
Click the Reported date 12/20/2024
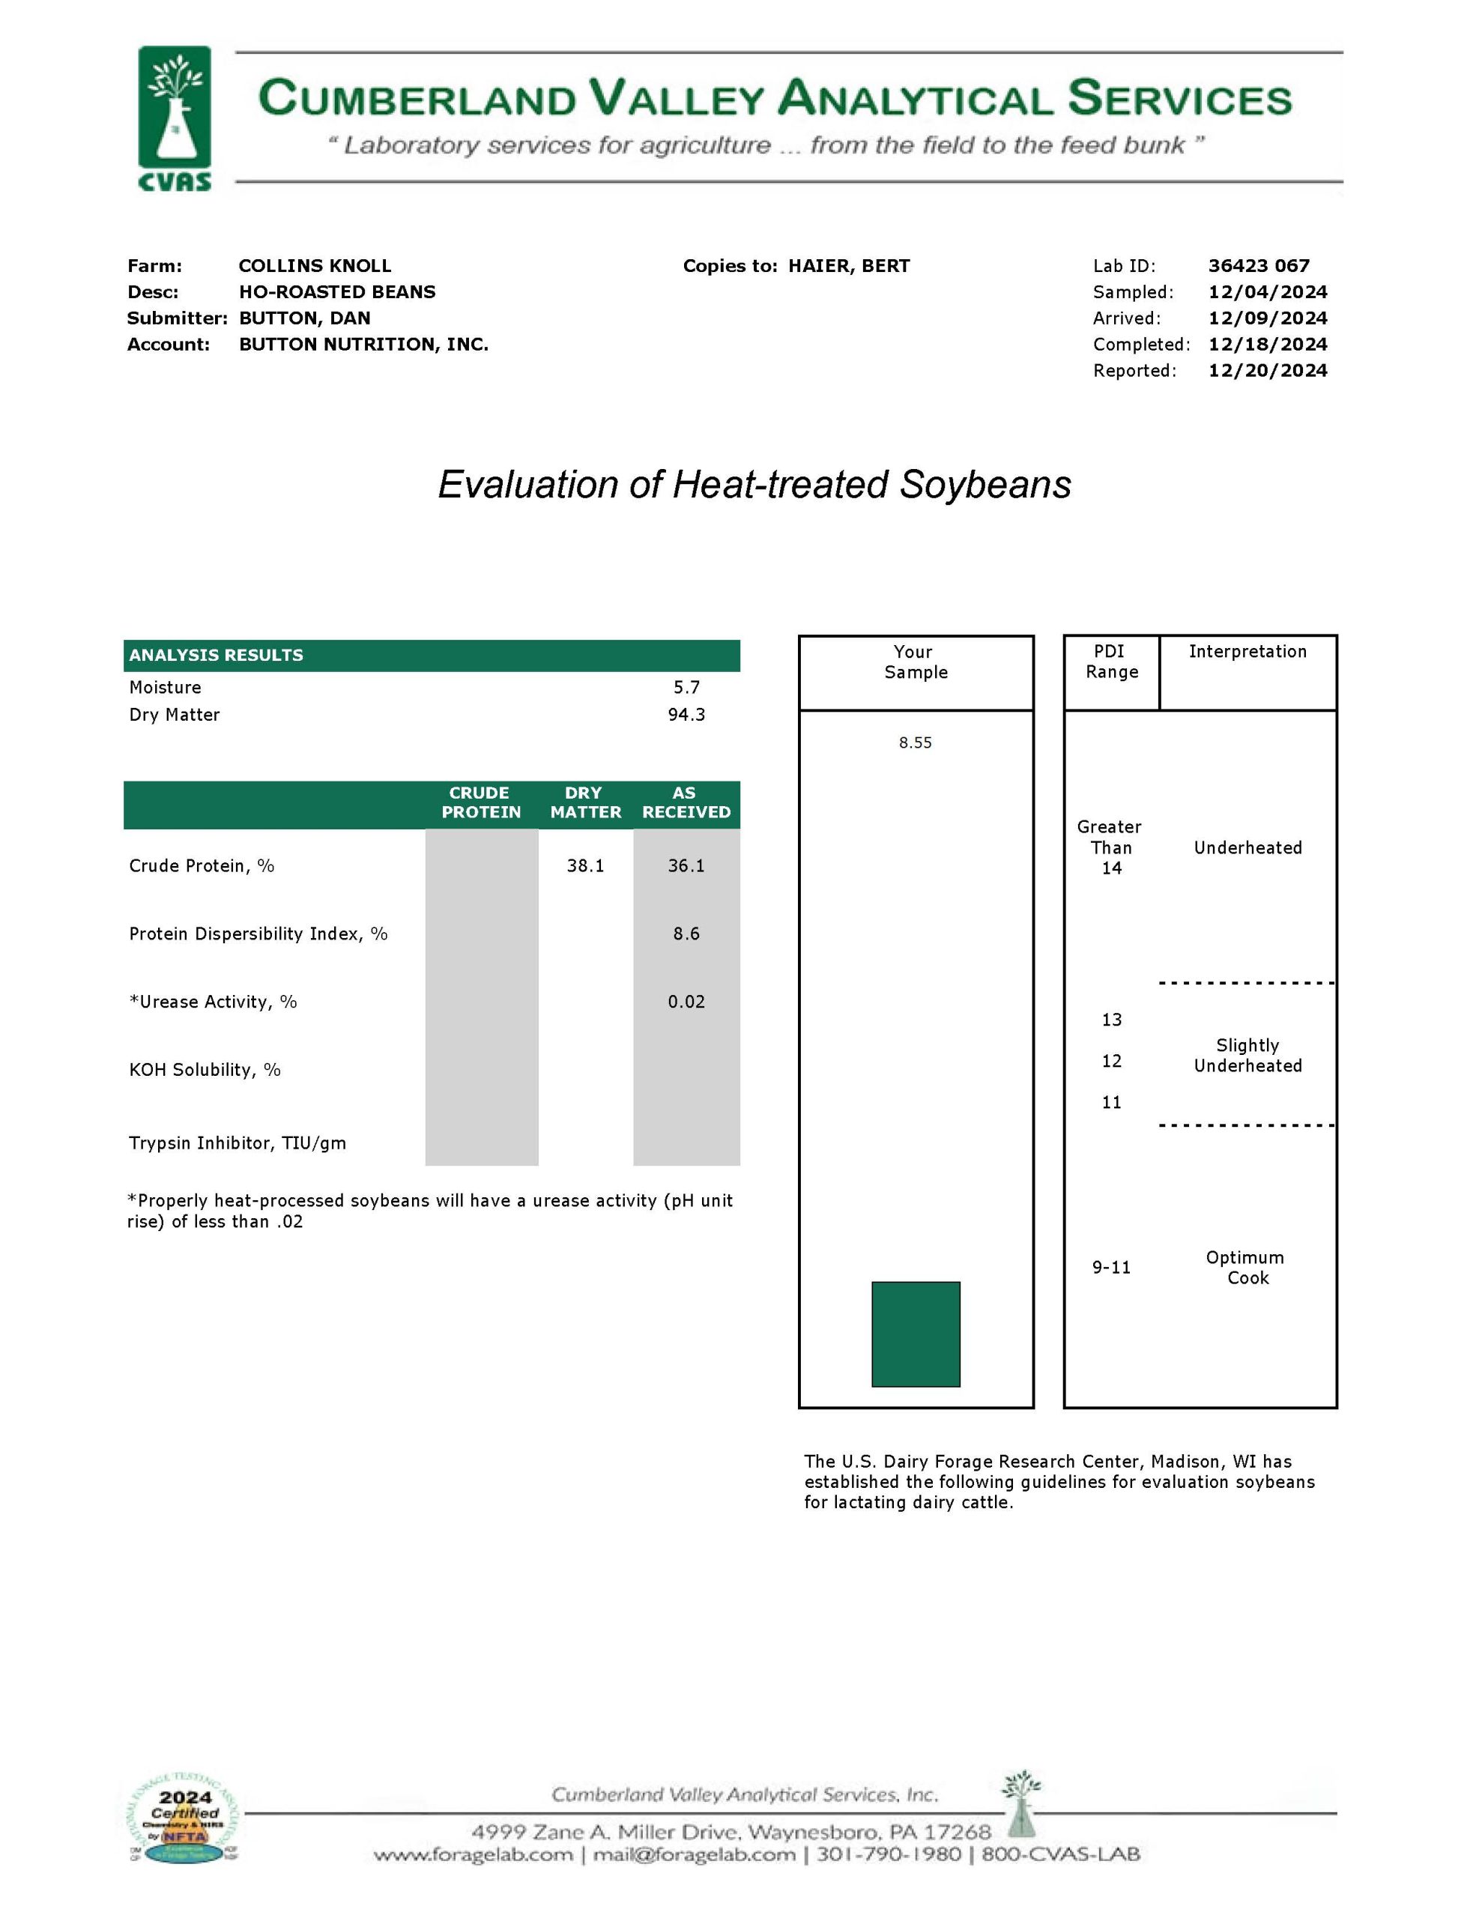[x=1268, y=371]
